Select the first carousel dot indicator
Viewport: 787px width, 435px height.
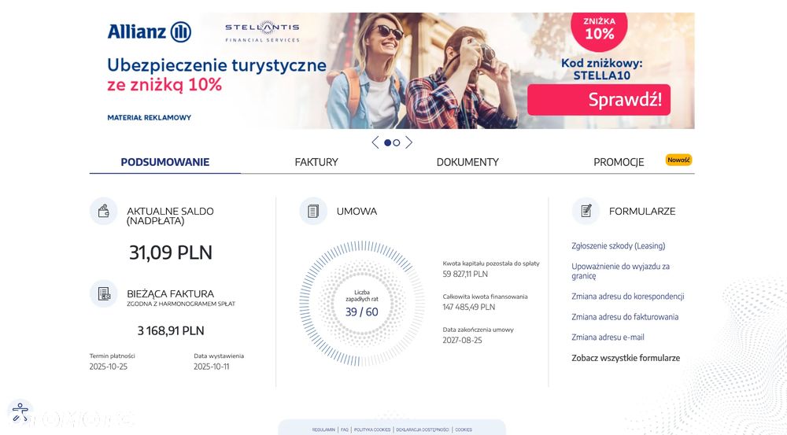[x=387, y=143]
